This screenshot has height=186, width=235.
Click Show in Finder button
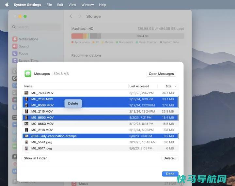pyautogui.click(x=35, y=158)
